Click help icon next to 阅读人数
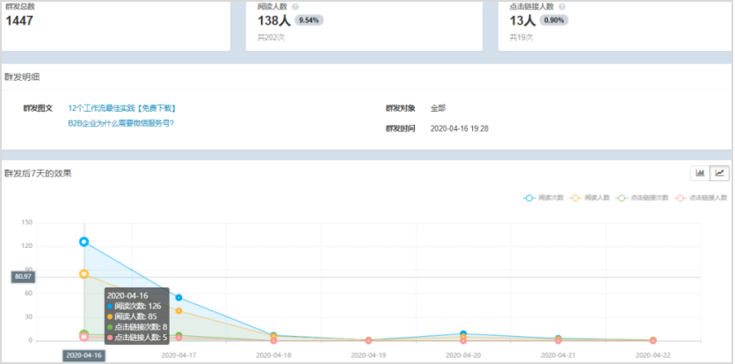 coord(295,6)
